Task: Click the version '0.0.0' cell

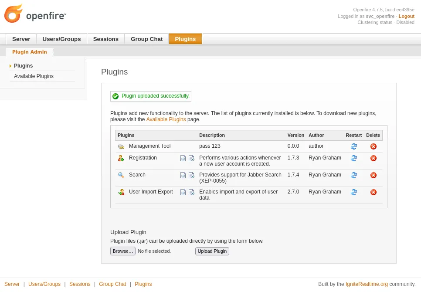Action: [x=293, y=146]
